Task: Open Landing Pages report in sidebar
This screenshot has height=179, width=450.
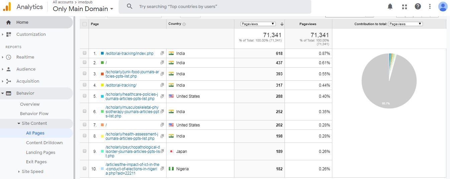Action: [x=40, y=152]
